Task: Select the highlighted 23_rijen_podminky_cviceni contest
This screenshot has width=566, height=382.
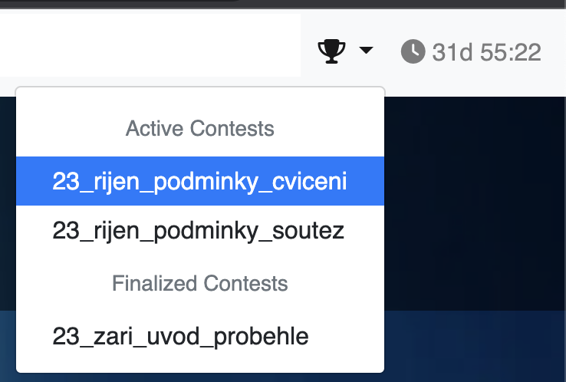Action: point(199,181)
